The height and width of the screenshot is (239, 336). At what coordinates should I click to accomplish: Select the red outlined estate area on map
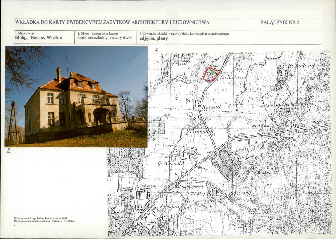(x=212, y=74)
